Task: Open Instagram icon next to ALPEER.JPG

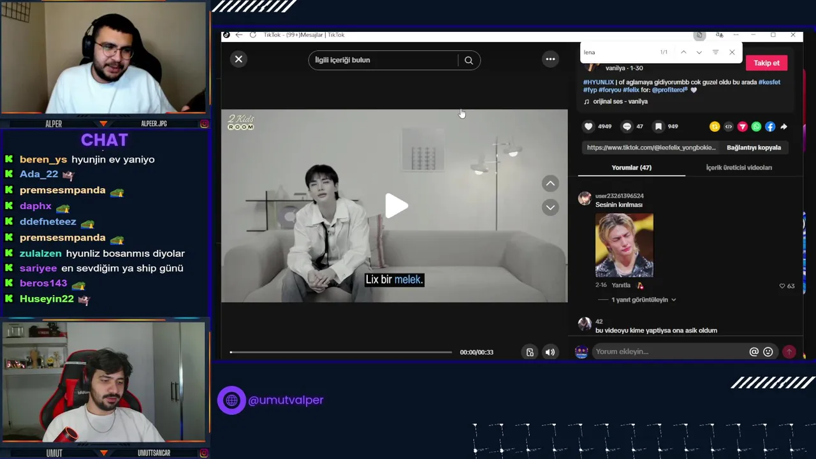Action: tap(204, 124)
